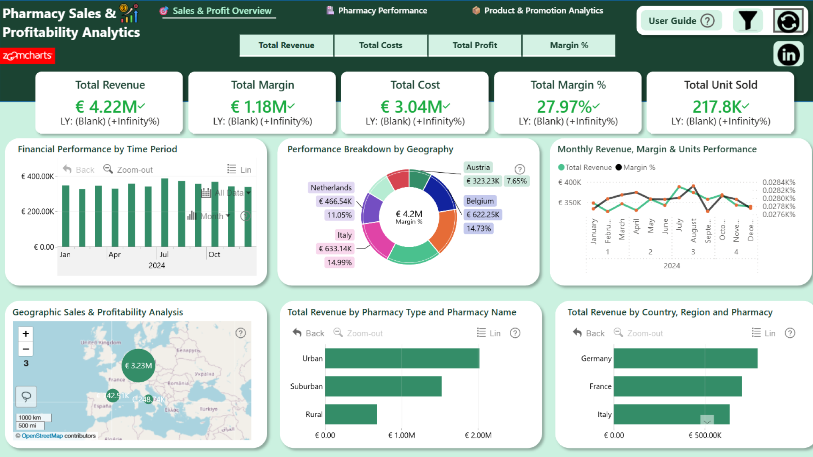Screen dimensions: 813x457
Task: Open Product & Promotion Analytics tab
Action: [x=537, y=11]
